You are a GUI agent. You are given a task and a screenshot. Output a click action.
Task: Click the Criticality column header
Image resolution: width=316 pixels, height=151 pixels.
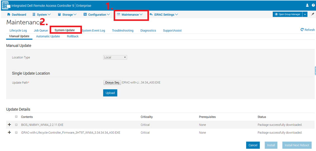[147, 117]
